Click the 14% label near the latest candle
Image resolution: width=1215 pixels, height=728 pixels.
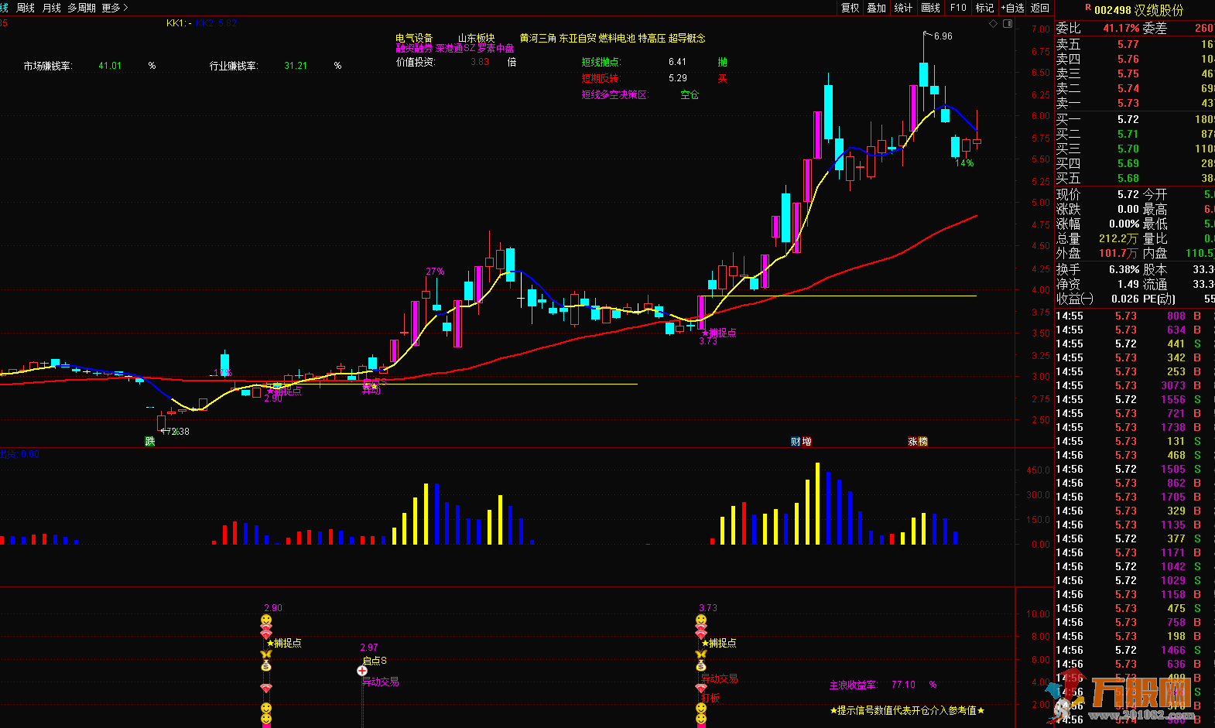pos(964,163)
